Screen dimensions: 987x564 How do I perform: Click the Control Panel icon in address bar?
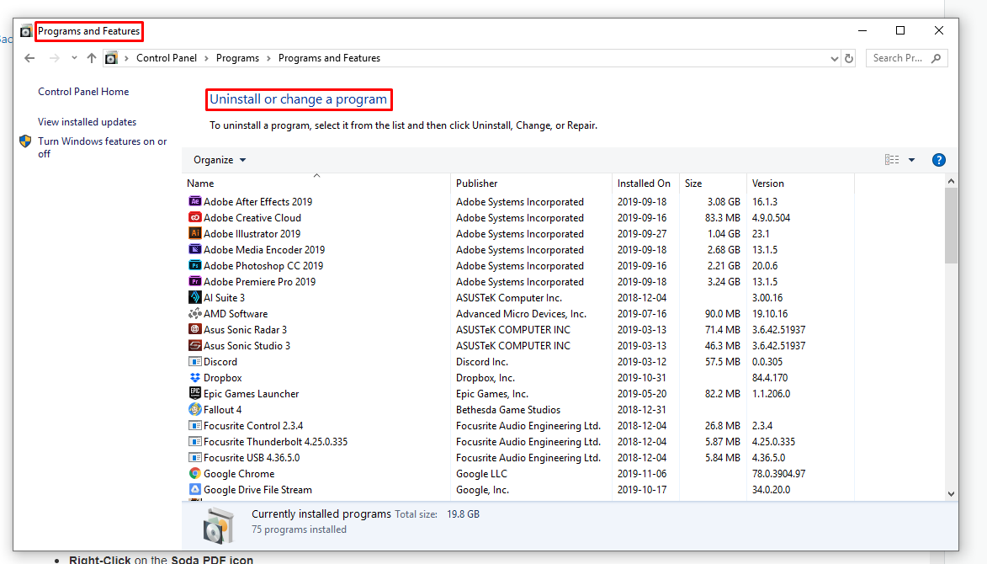coord(111,58)
